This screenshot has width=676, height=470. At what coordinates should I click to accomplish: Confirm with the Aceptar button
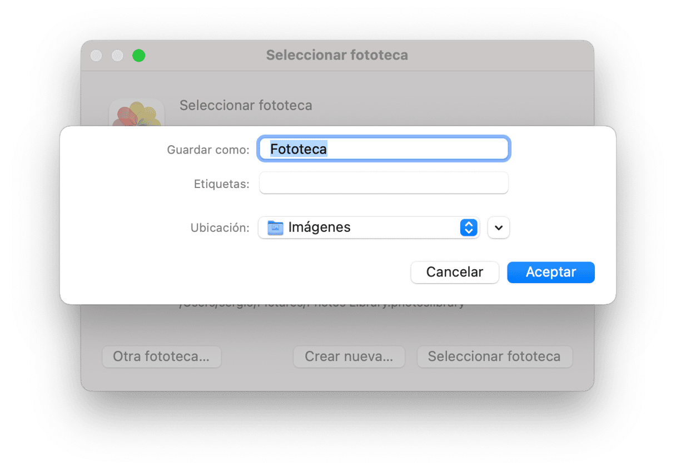[551, 273]
